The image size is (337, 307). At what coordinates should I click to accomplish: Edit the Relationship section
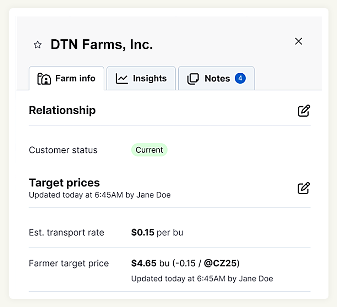pyautogui.click(x=304, y=111)
